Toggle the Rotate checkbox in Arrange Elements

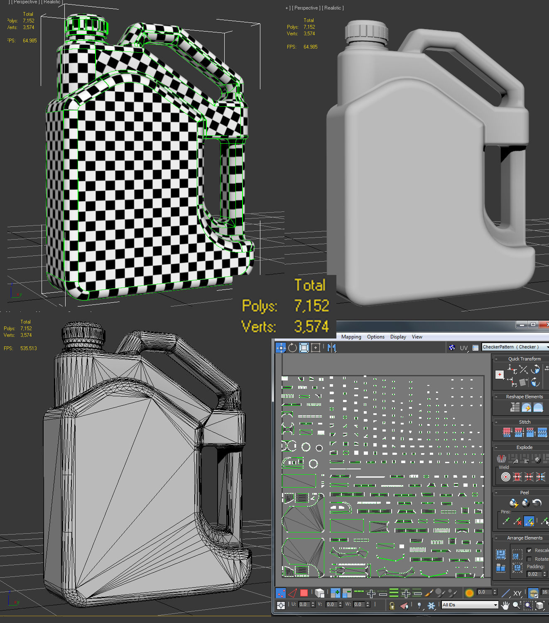point(529,559)
